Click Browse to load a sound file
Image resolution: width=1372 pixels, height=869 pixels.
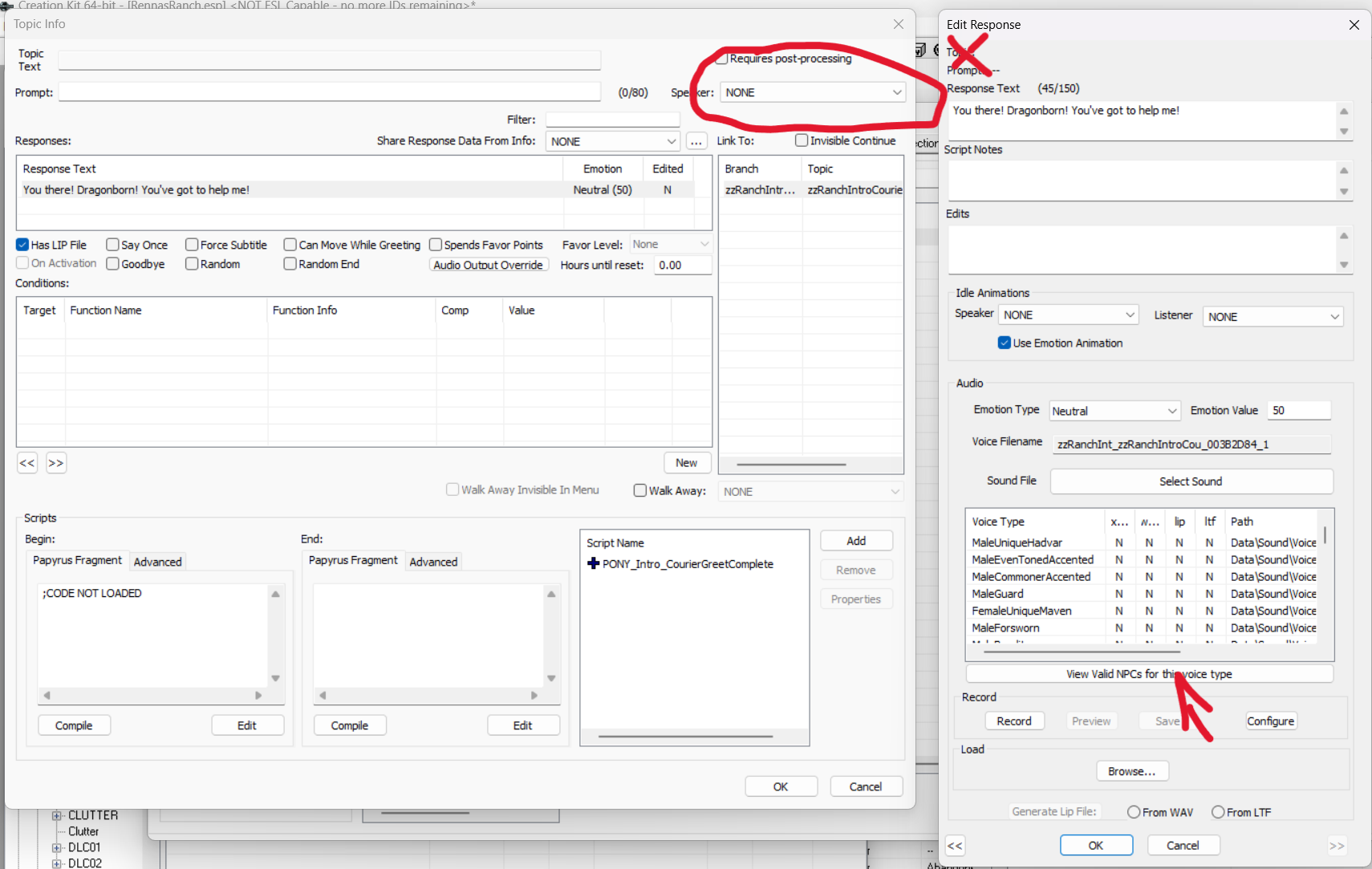1132,771
